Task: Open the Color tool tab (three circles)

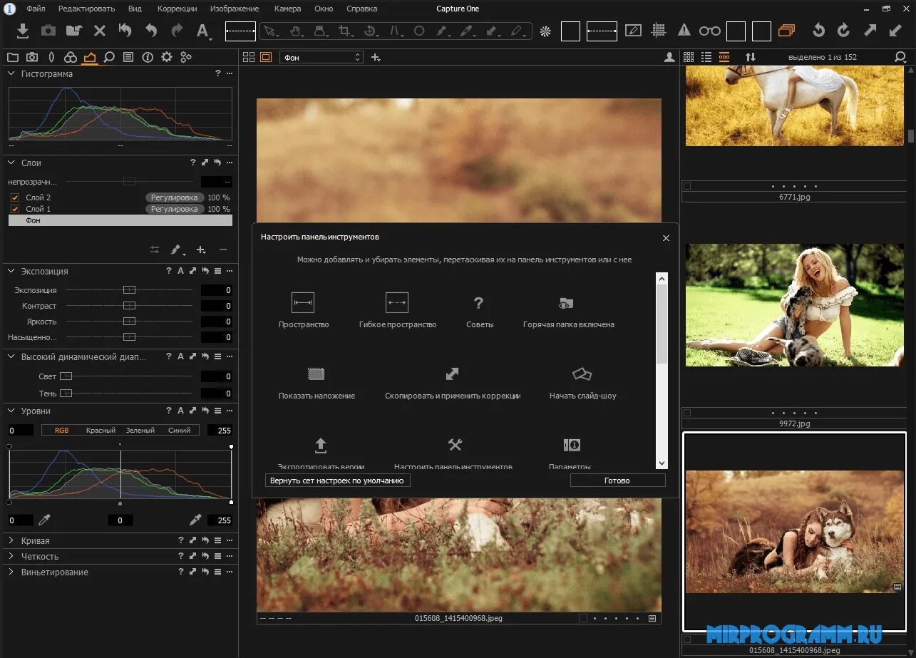Action: pos(70,57)
